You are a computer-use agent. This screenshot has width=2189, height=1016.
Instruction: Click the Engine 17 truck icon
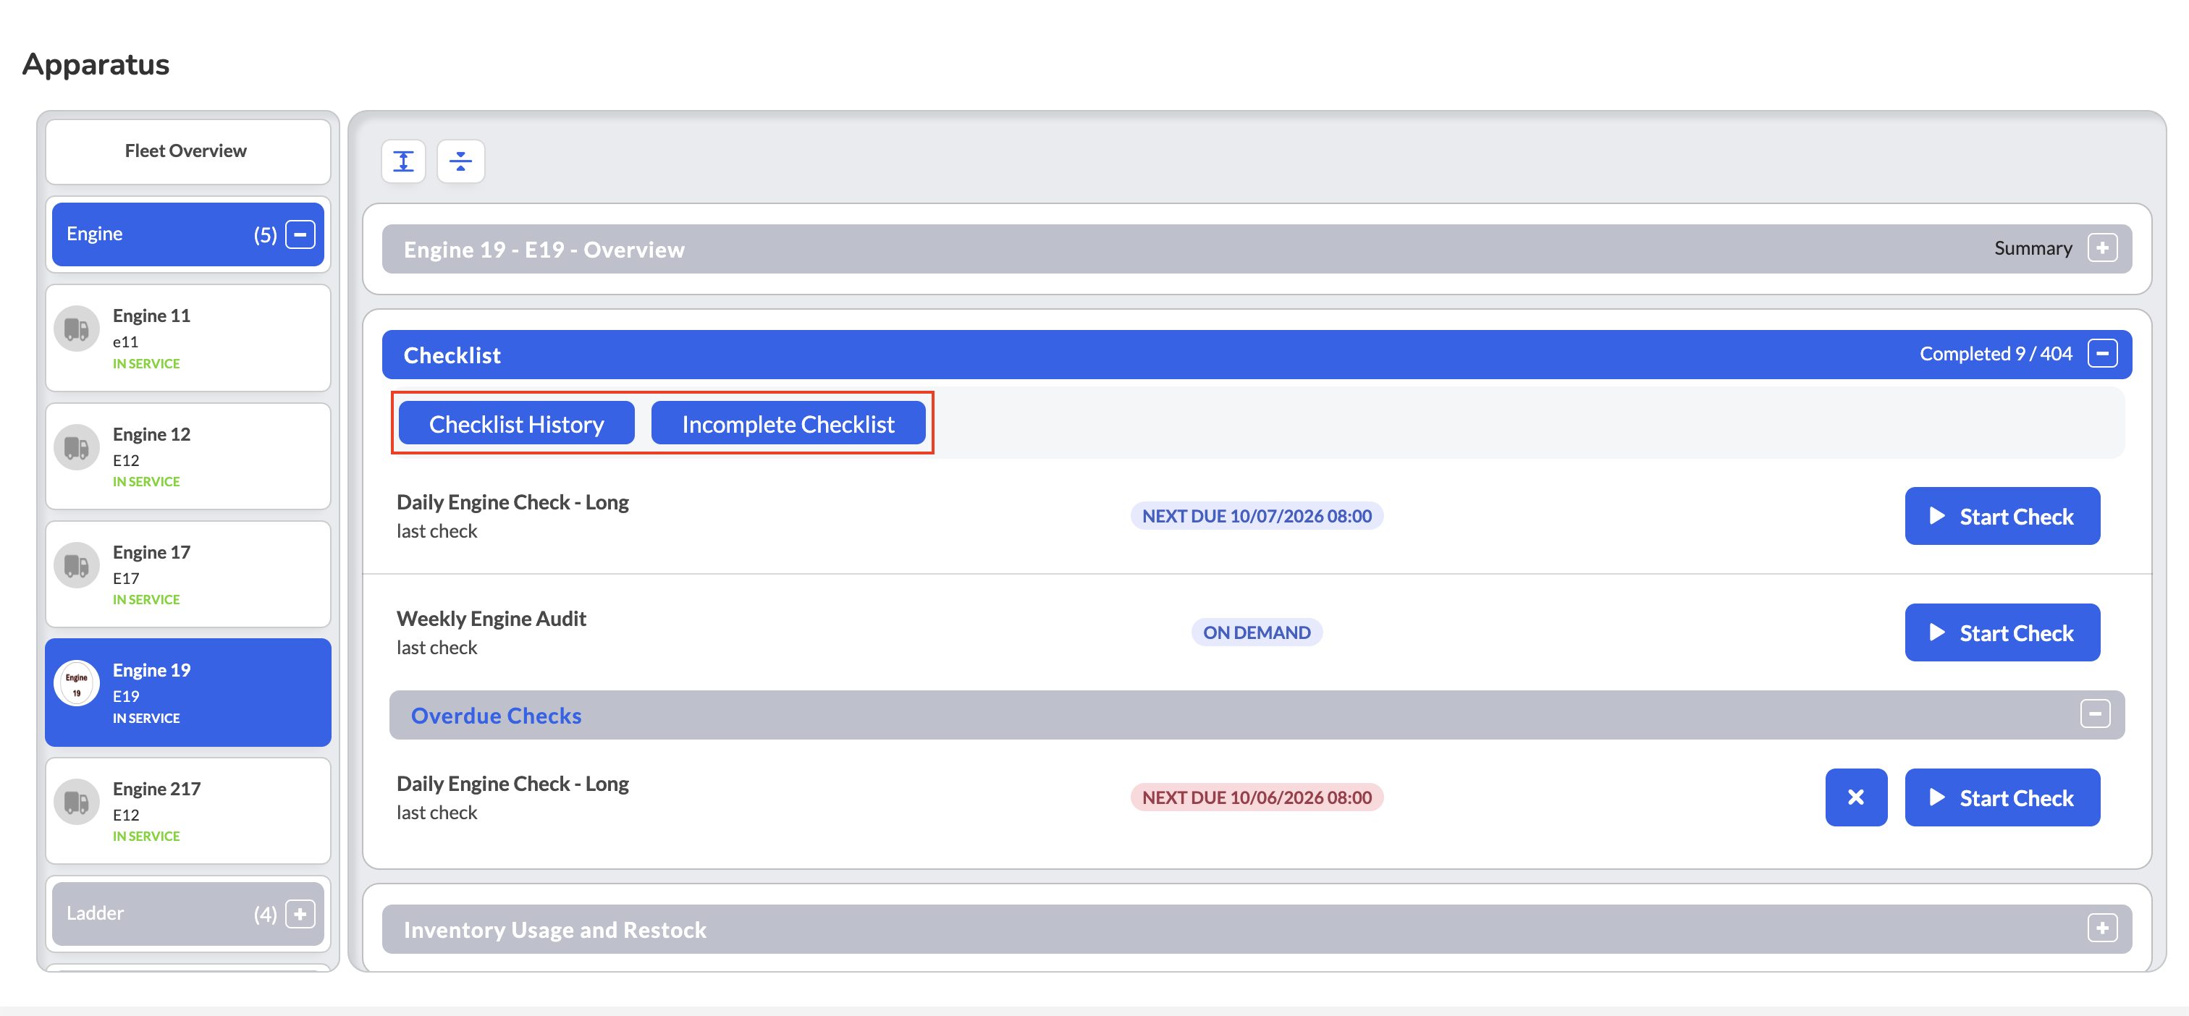tap(77, 565)
